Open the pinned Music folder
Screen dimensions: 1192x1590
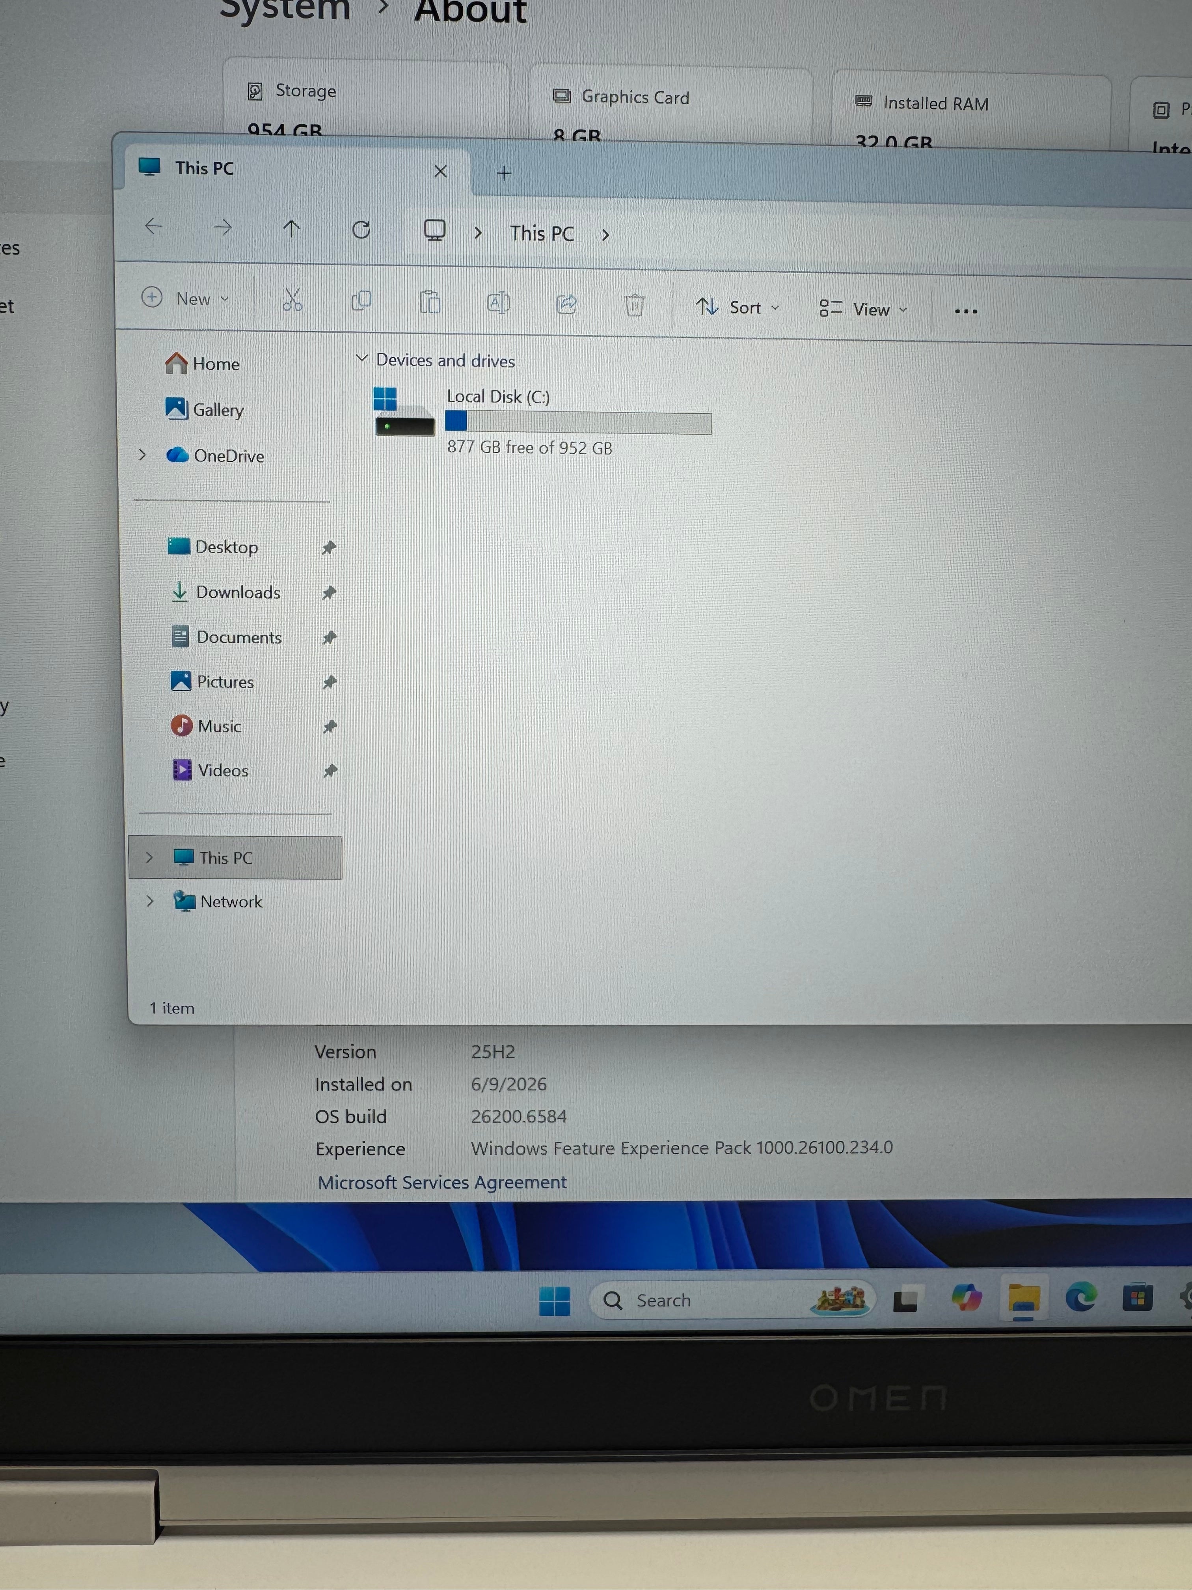[206, 726]
